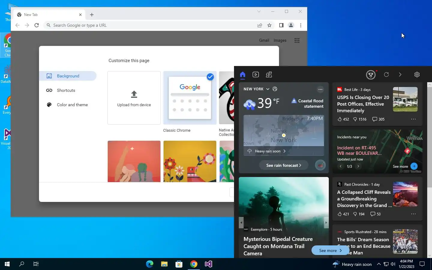The width and height of the screenshot is (432, 270).
Task: Go back in Chrome
Action: (x=17, y=25)
